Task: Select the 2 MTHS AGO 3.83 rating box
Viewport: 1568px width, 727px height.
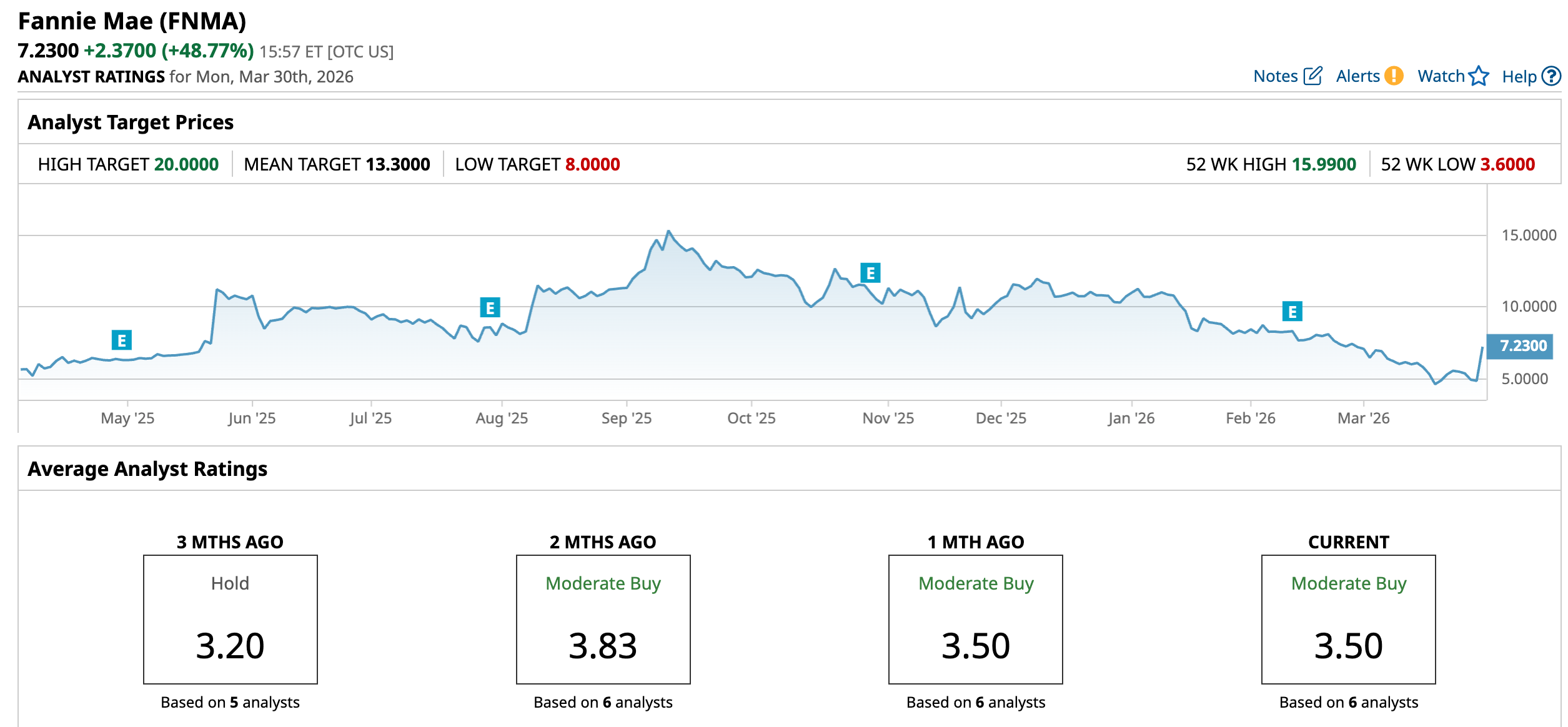Action: click(603, 619)
